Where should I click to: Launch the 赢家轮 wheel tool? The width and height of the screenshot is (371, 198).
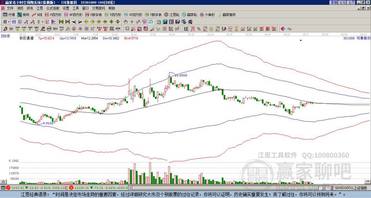189,14
